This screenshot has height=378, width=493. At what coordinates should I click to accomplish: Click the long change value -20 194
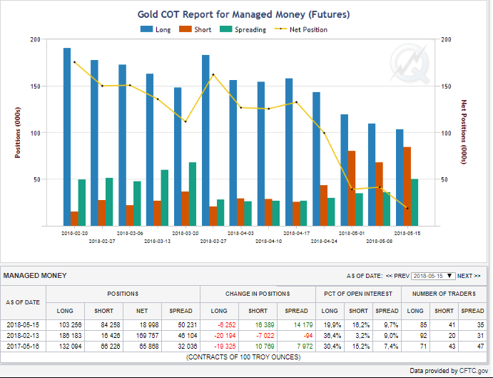[x=225, y=335]
